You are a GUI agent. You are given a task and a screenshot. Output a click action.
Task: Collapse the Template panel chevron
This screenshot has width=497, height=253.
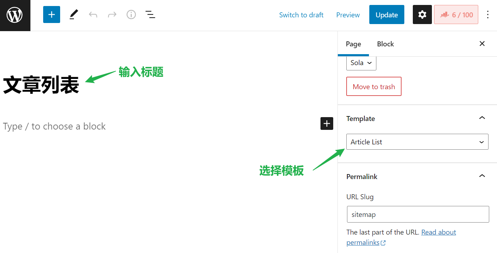(x=482, y=118)
